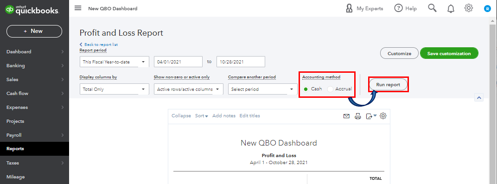This screenshot has height=184, width=497.
Task: Open the This Fiscal Year-to-date dropdown
Action: click(x=114, y=62)
